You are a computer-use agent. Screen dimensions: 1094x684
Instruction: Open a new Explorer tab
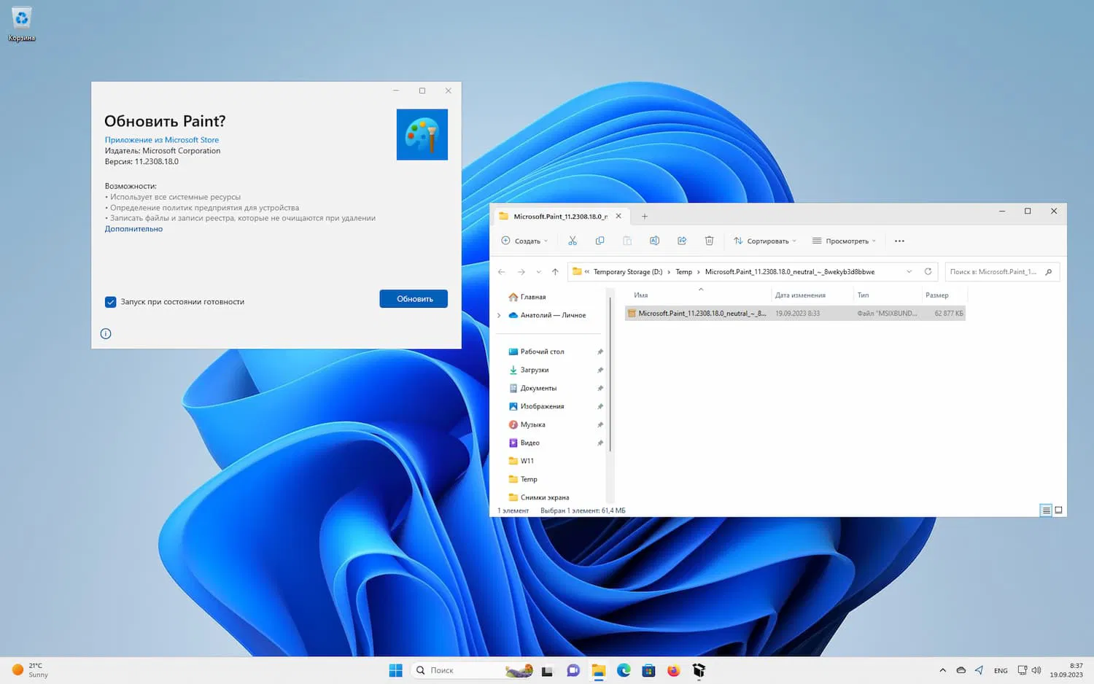click(644, 217)
